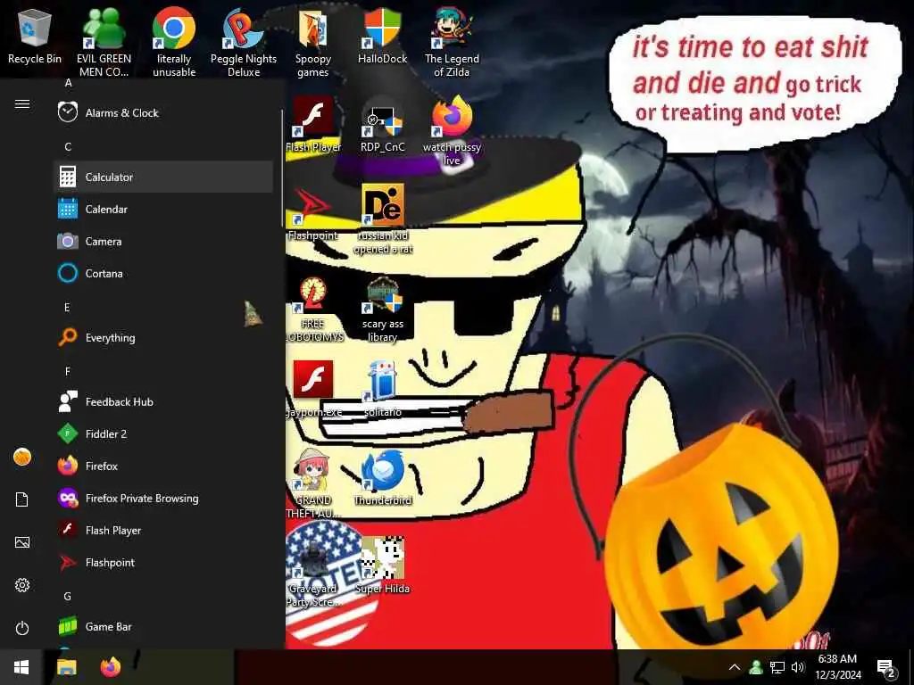Open The Legend of Zilda shortcut

point(452,43)
